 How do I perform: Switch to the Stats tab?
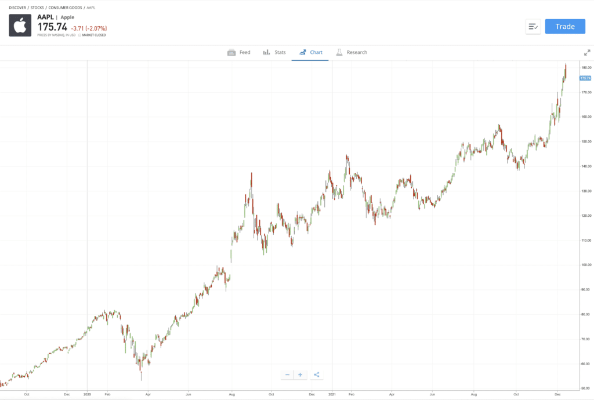point(274,52)
